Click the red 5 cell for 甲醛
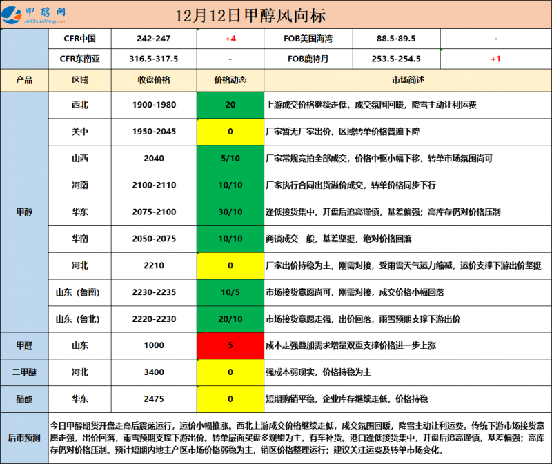Screen dimensions: 552x464 tap(230, 346)
